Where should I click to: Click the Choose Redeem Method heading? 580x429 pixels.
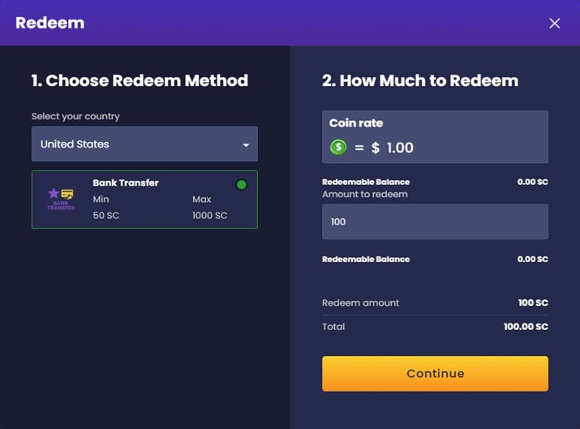[x=140, y=80]
